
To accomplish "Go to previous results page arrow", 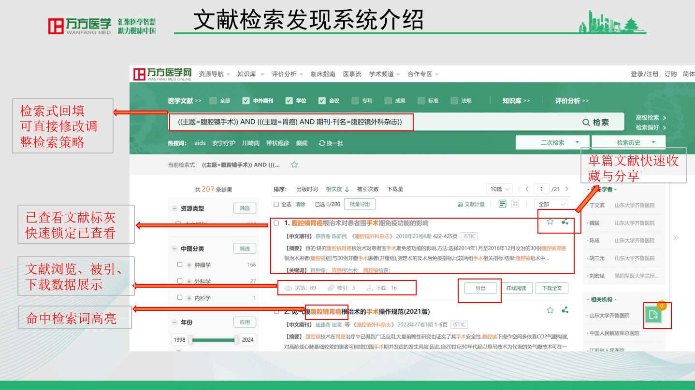I will click(527, 189).
